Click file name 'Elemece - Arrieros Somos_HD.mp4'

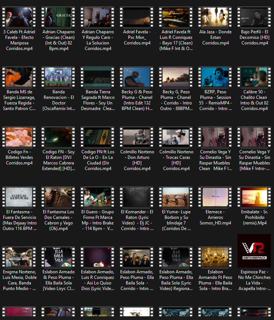(x=215, y=217)
